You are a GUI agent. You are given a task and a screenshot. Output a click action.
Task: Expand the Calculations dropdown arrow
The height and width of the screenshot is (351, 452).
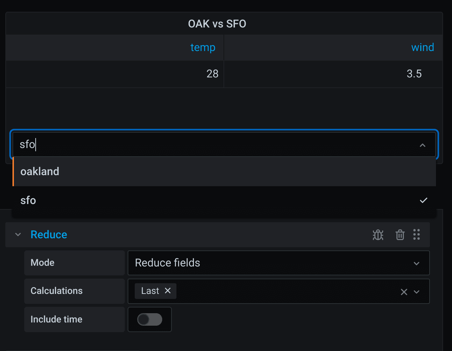tap(416, 292)
